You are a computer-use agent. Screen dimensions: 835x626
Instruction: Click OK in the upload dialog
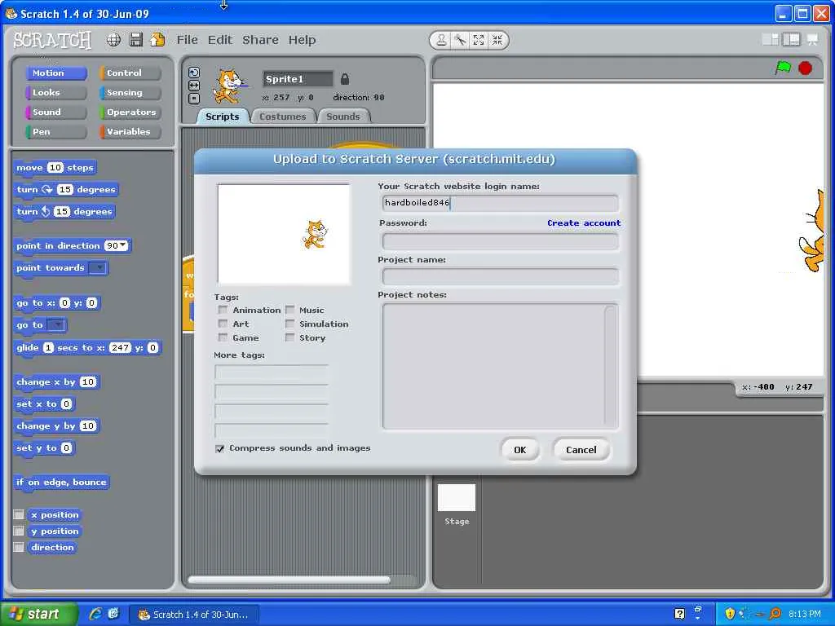[x=519, y=450]
